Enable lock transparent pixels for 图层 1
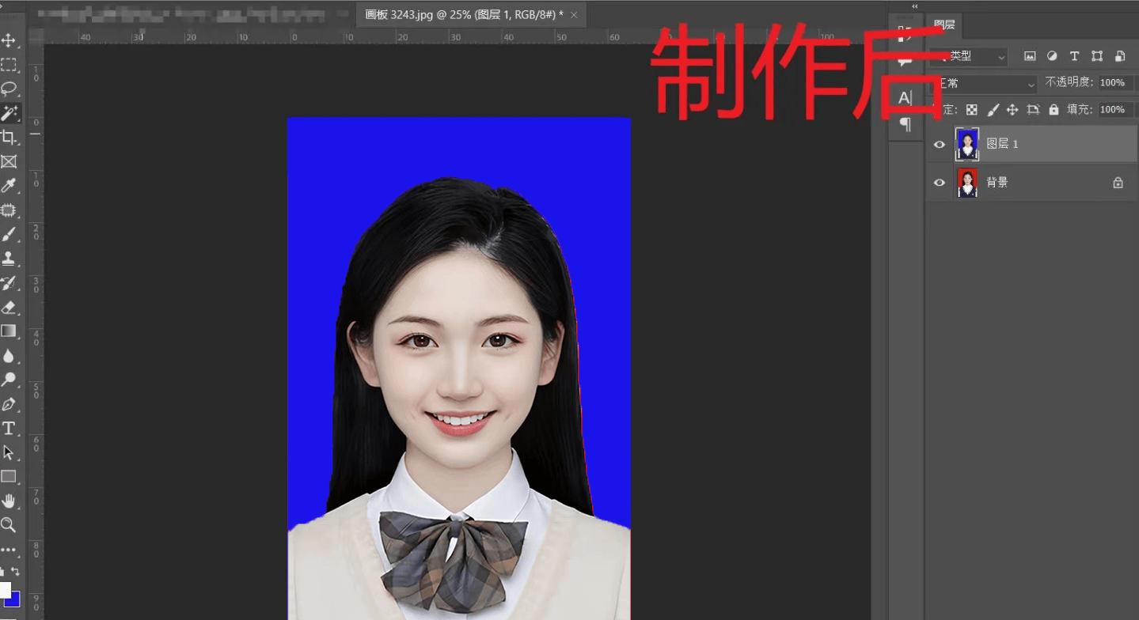Viewport: 1139px width, 620px height. click(x=972, y=109)
